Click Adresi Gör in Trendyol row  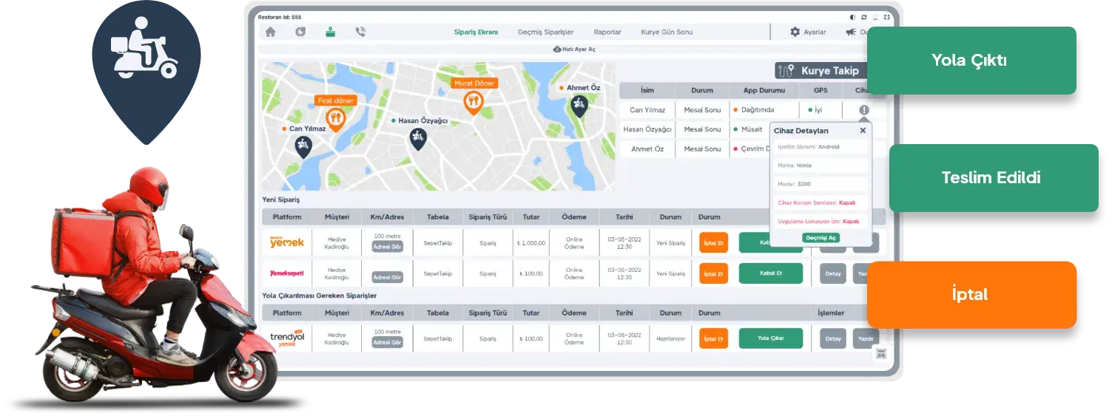pyautogui.click(x=388, y=342)
